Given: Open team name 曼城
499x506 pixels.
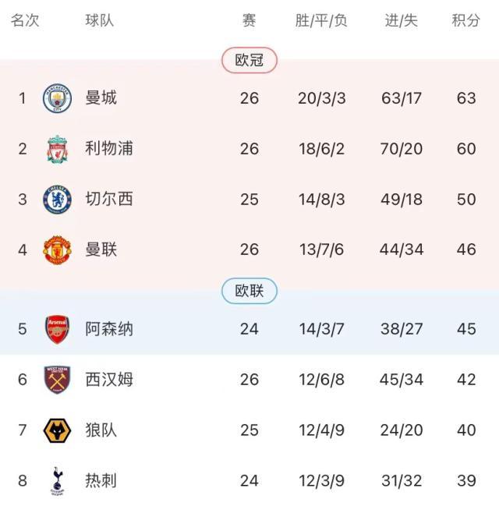Looking at the screenshot, I should pyautogui.click(x=101, y=98).
